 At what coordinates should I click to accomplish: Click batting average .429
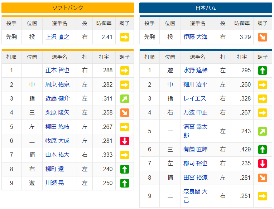[245, 150]
